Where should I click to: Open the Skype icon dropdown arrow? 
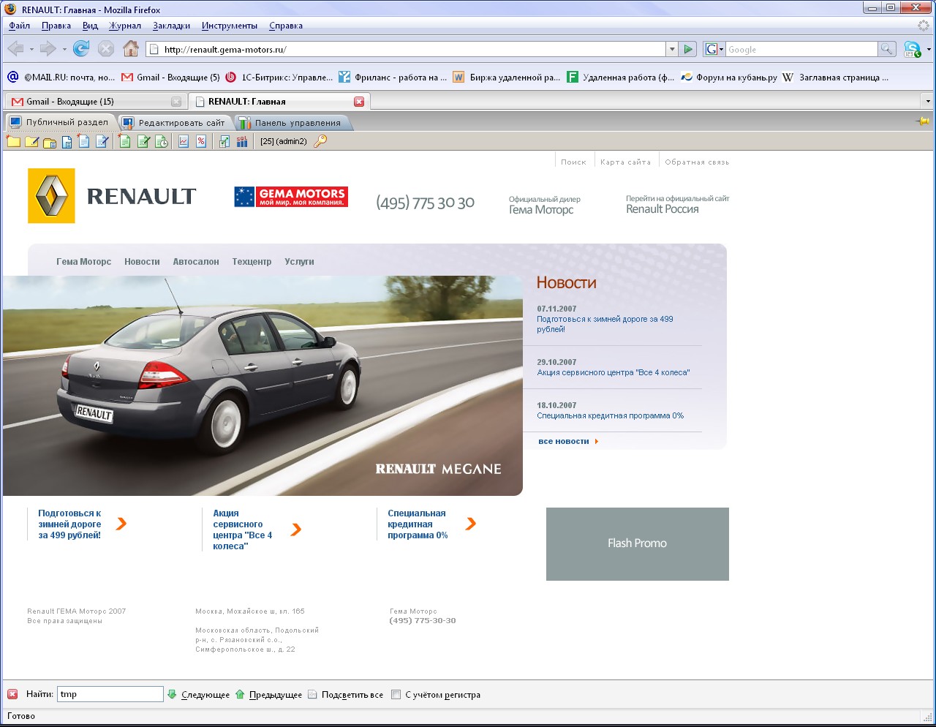click(929, 49)
